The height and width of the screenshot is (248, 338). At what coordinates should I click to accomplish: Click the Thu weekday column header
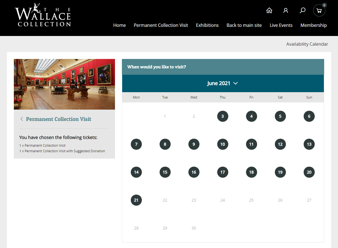click(223, 97)
